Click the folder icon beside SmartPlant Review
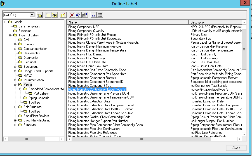252x157 pixels. 20,116
